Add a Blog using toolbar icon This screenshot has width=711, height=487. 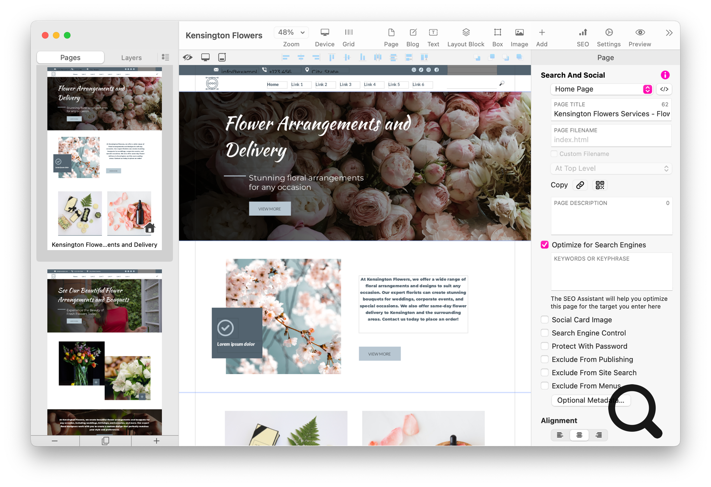[412, 33]
